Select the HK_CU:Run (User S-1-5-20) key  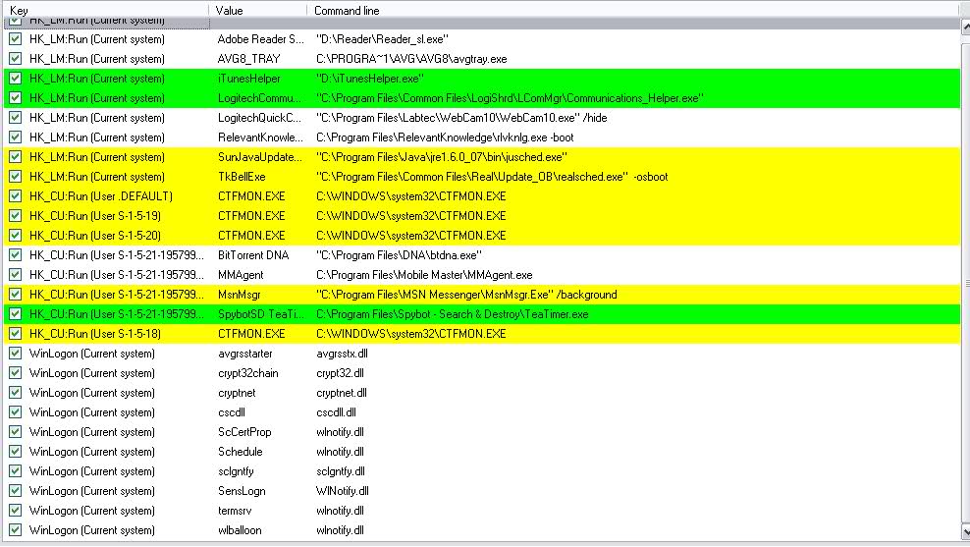click(95, 235)
